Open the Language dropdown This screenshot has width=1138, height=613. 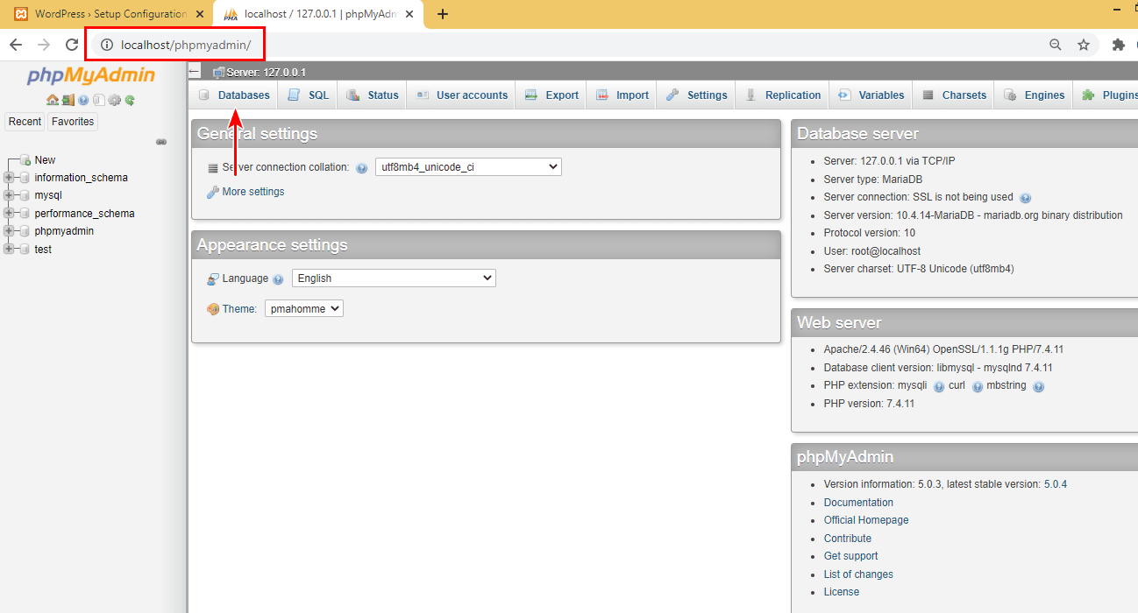pyautogui.click(x=394, y=278)
